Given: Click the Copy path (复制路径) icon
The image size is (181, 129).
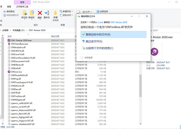Looking at the screenshot, I should click(5, 11).
